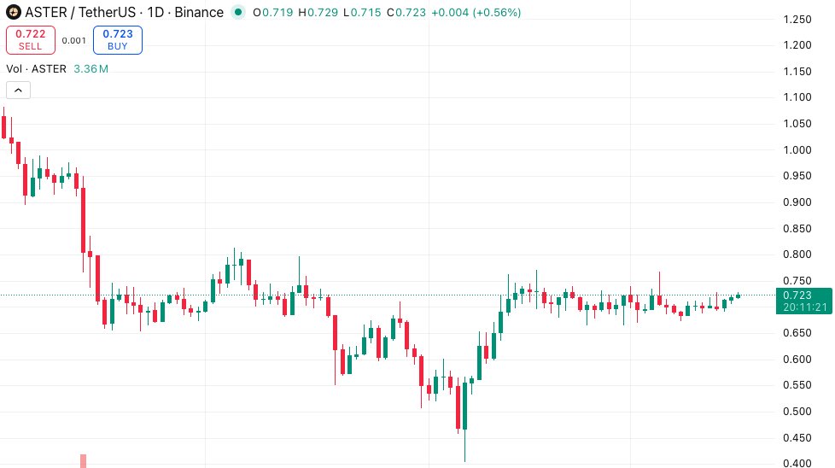Click the 0.400 label on price scale
835x468 pixels.
[x=798, y=464]
